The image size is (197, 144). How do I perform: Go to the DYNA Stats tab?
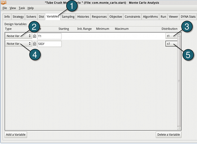click(188, 17)
